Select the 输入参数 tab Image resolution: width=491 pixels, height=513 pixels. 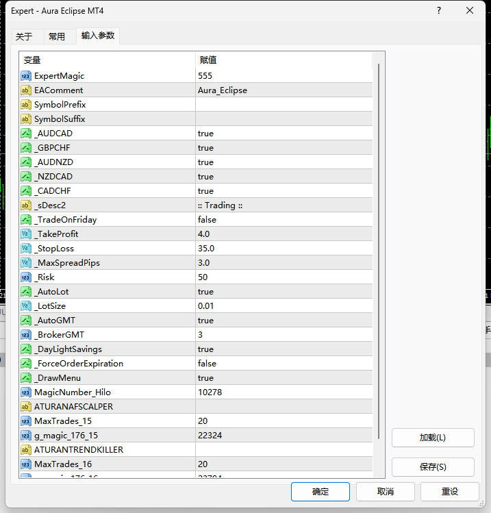[x=98, y=36]
